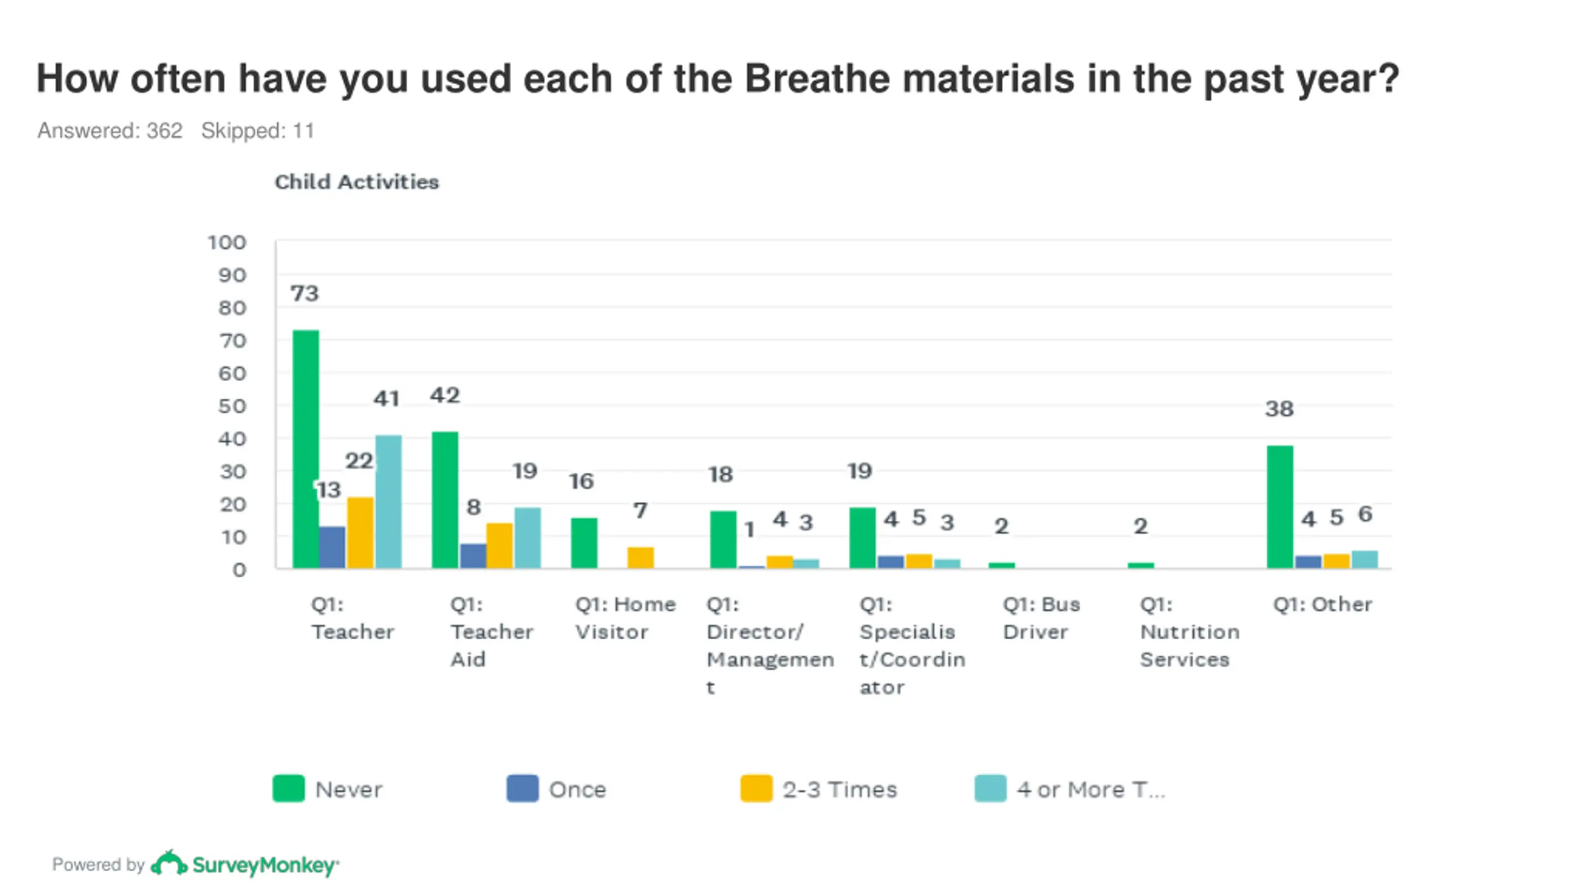Click the Other category green bar labeled 38
The height and width of the screenshot is (891, 1584).
[1280, 506]
